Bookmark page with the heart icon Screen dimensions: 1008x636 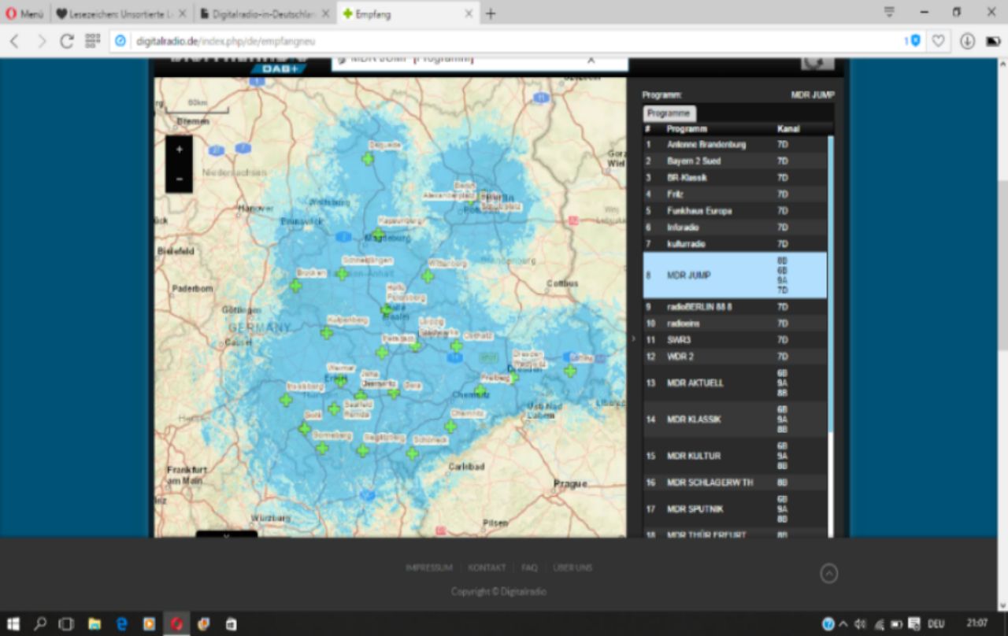click(x=938, y=41)
